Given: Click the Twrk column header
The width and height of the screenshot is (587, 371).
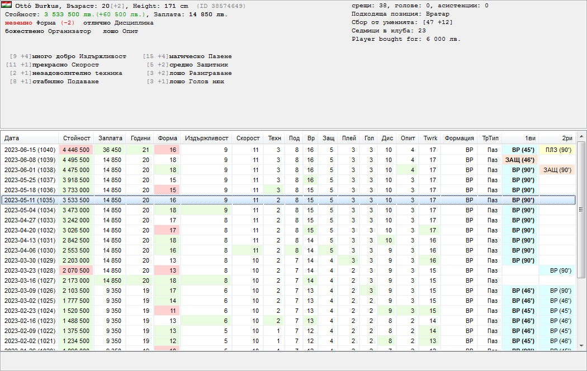Looking at the screenshot, I should (430, 138).
